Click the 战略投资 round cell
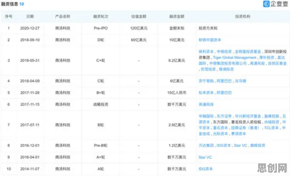 [101, 105]
